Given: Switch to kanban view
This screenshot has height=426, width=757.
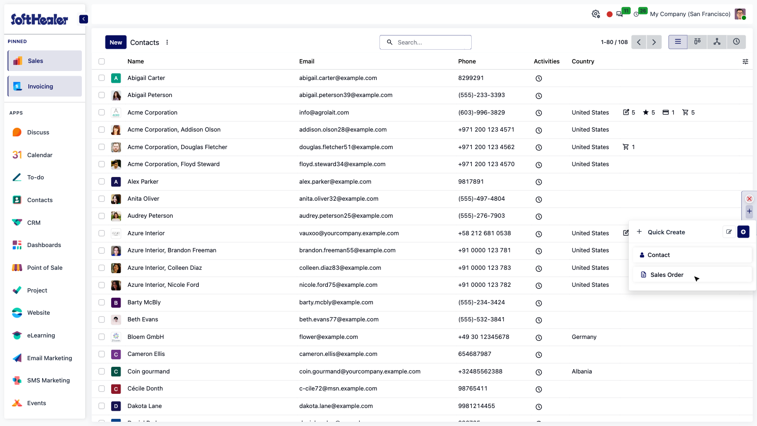Looking at the screenshot, I should [697, 42].
